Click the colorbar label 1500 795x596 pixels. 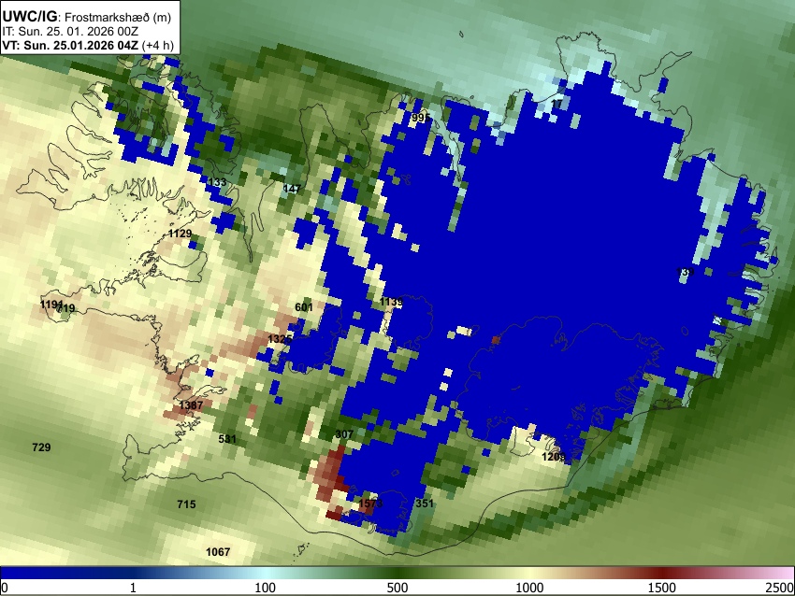662,588
